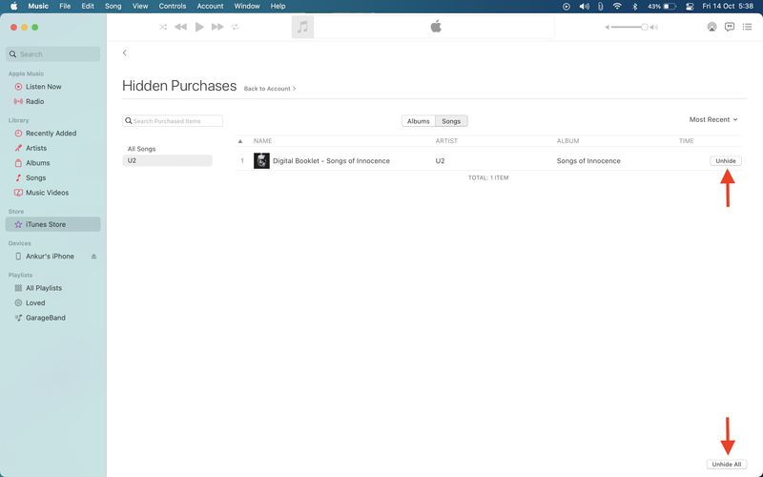Open the Window menu
Image resolution: width=763 pixels, height=477 pixels.
point(247,7)
